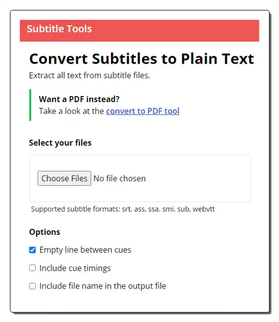Viewport: 279px width, 322px height.
Task: Uncheck Empty line between cues checkbox
Action: tap(32, 250)
